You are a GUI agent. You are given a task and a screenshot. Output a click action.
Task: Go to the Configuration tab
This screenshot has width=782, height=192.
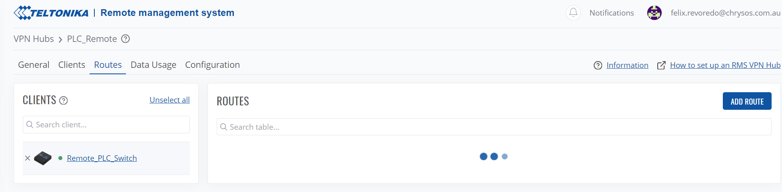pyautogui.click(x=212, y=65)
